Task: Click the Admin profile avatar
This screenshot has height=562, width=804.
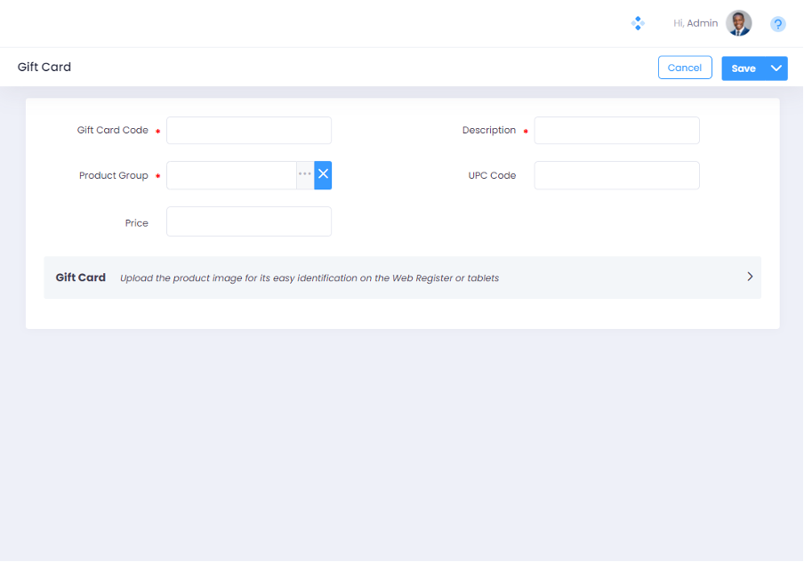Action: 738,23
